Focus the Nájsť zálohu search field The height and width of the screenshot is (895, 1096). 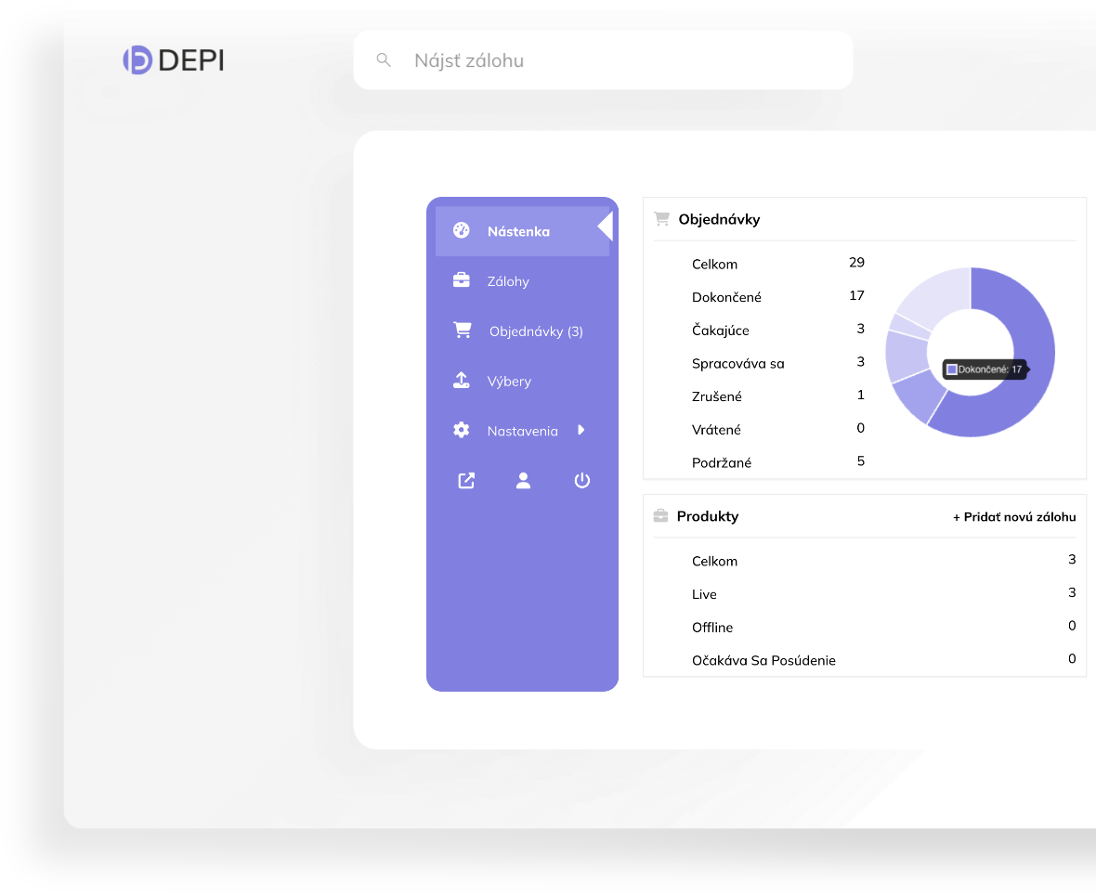point(603,60)
